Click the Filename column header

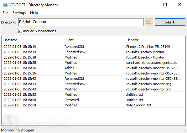tap(154, 40)
